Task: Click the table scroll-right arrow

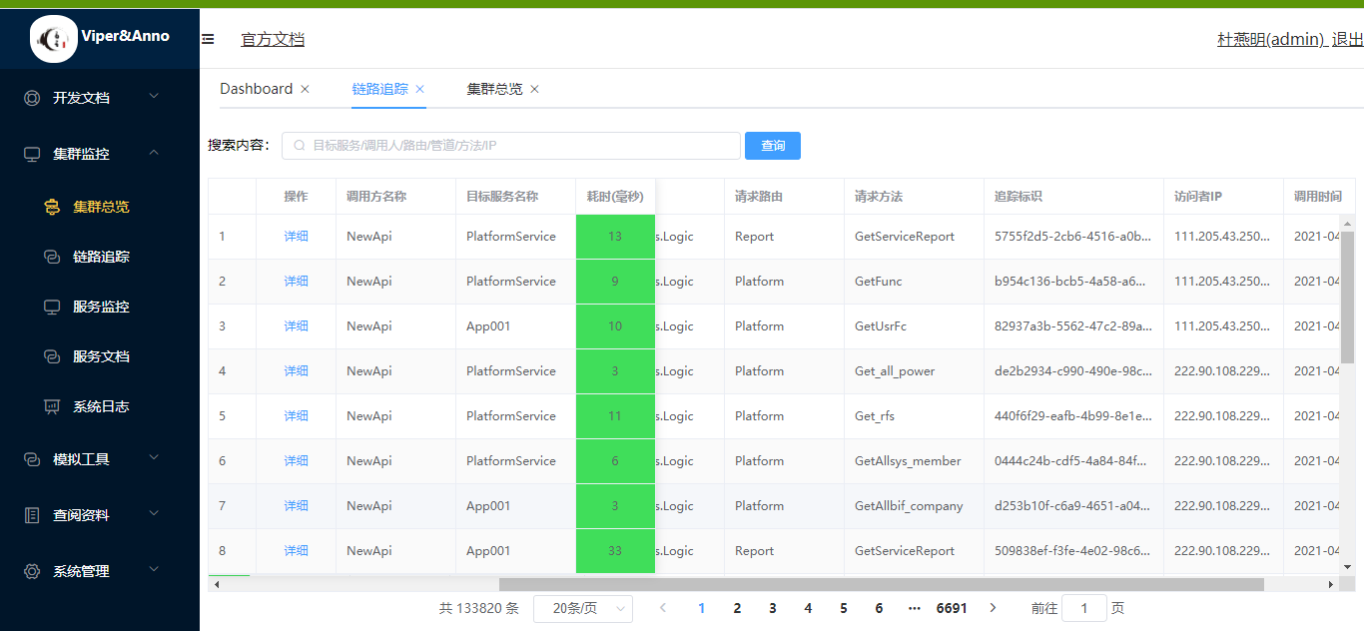Action: click(1330, 584)
